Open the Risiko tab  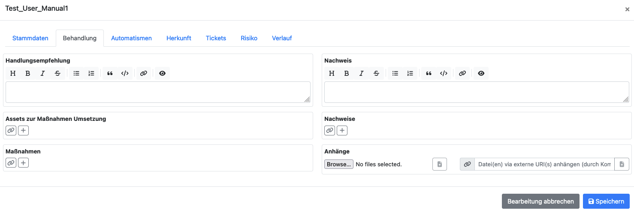click(249, 38)
